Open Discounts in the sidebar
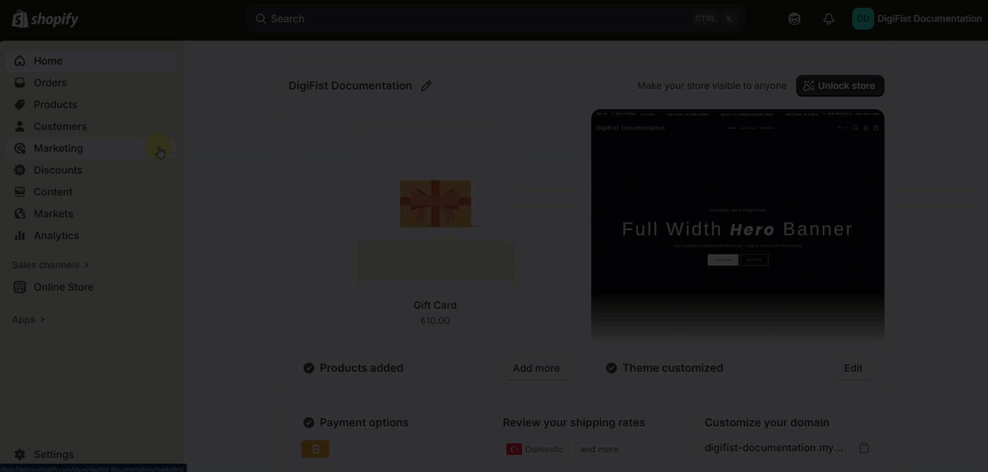The image size is (988, 472). 58,171
